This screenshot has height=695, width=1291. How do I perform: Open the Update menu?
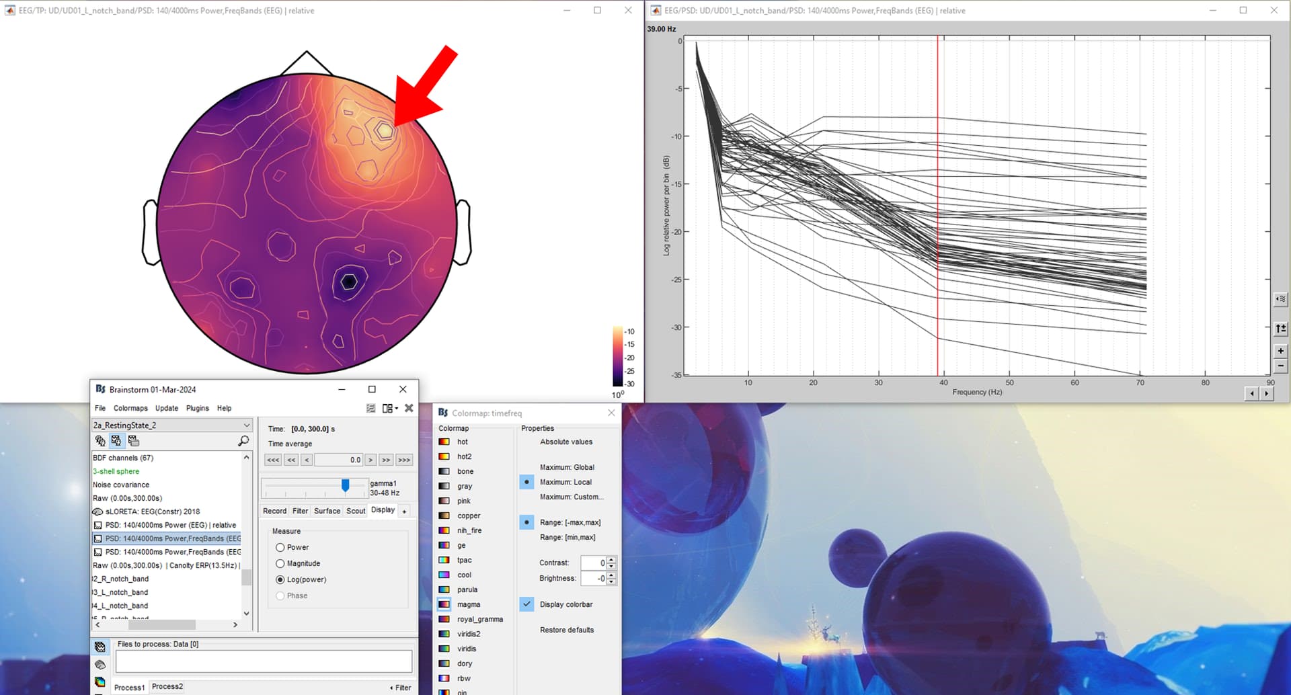coord(167,408)
